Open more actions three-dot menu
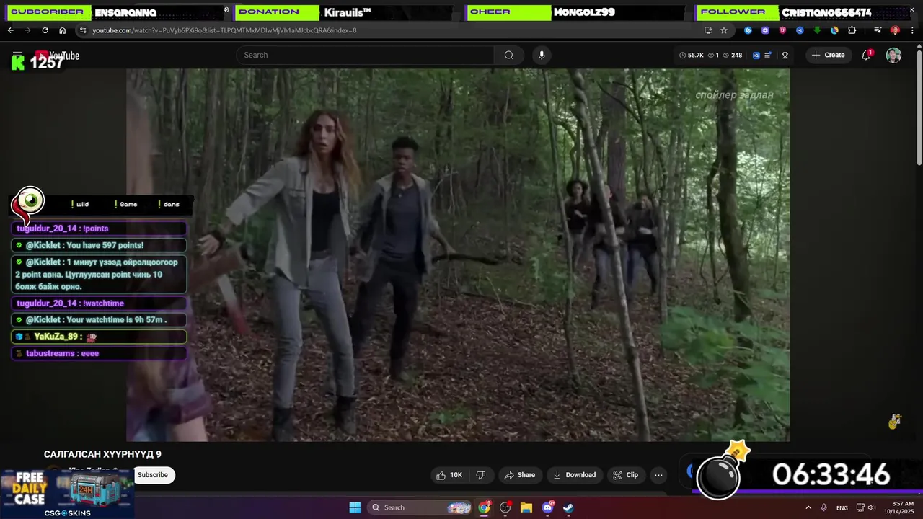The height and width of the screenshot is (519, 923). click(658, 475)
